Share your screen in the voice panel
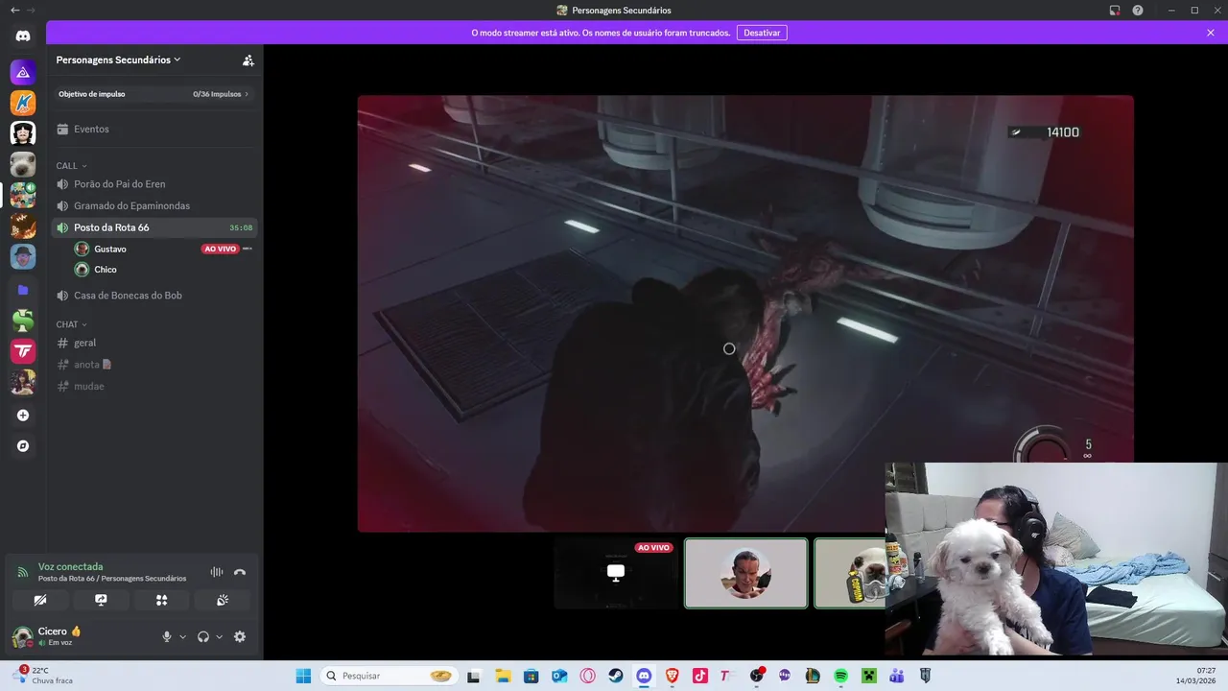Screen dimensions: 1228x691 (101, 600)
